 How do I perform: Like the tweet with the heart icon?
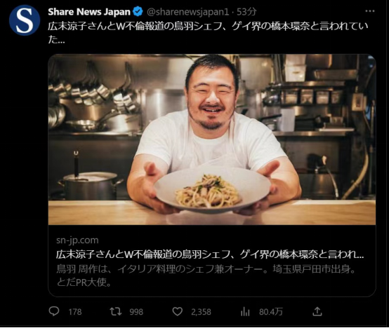tap(178, 311)
